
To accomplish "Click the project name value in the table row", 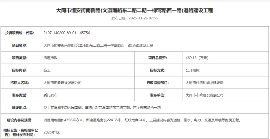I will click(98, 46).
